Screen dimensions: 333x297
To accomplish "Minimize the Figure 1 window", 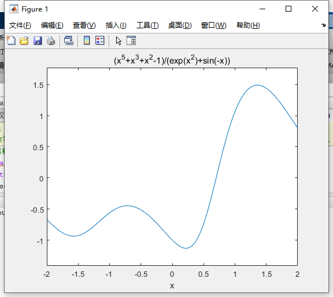I will (262, 9).
